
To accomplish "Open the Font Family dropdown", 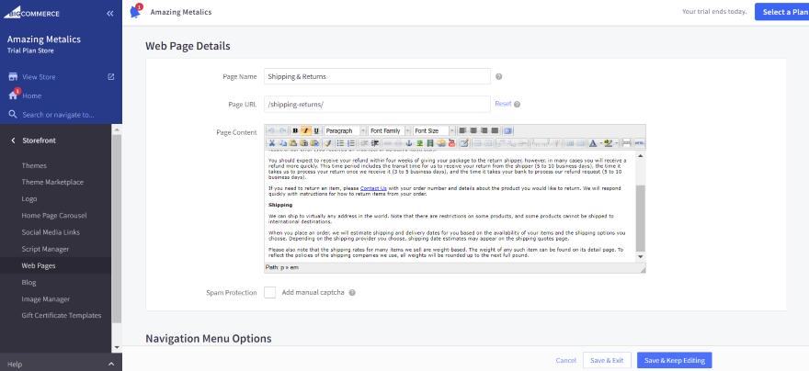I will (390, 131).
